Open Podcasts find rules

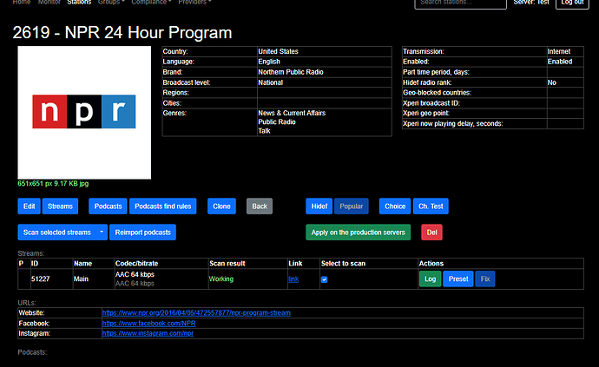coord(162,206)
